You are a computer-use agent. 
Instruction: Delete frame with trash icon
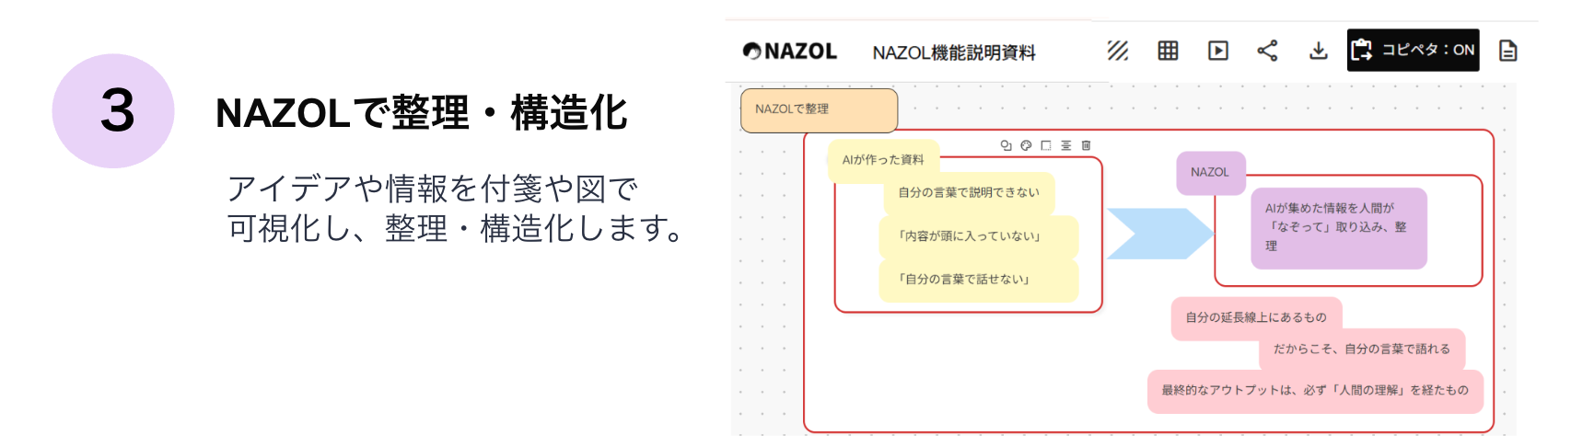1087,145
